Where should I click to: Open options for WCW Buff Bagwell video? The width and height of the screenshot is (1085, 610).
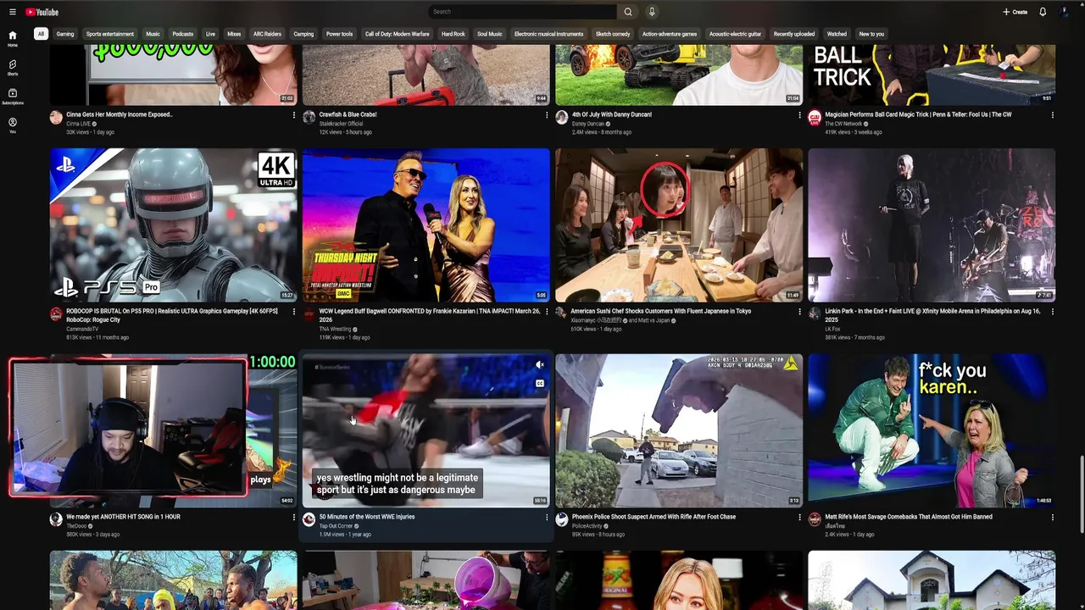[547, 312]
